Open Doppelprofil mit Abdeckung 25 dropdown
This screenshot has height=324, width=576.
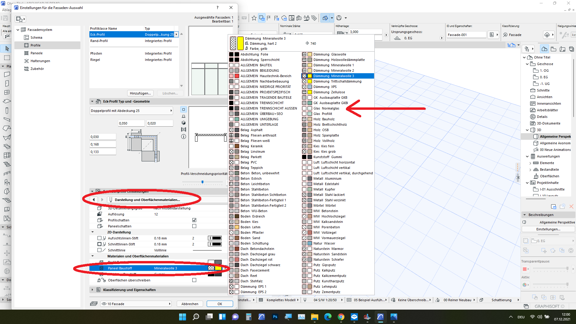click(x=131, y=111)
